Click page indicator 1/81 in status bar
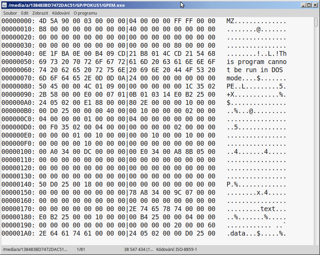Viewport: 320px width, 255px height. pos(81,249)
